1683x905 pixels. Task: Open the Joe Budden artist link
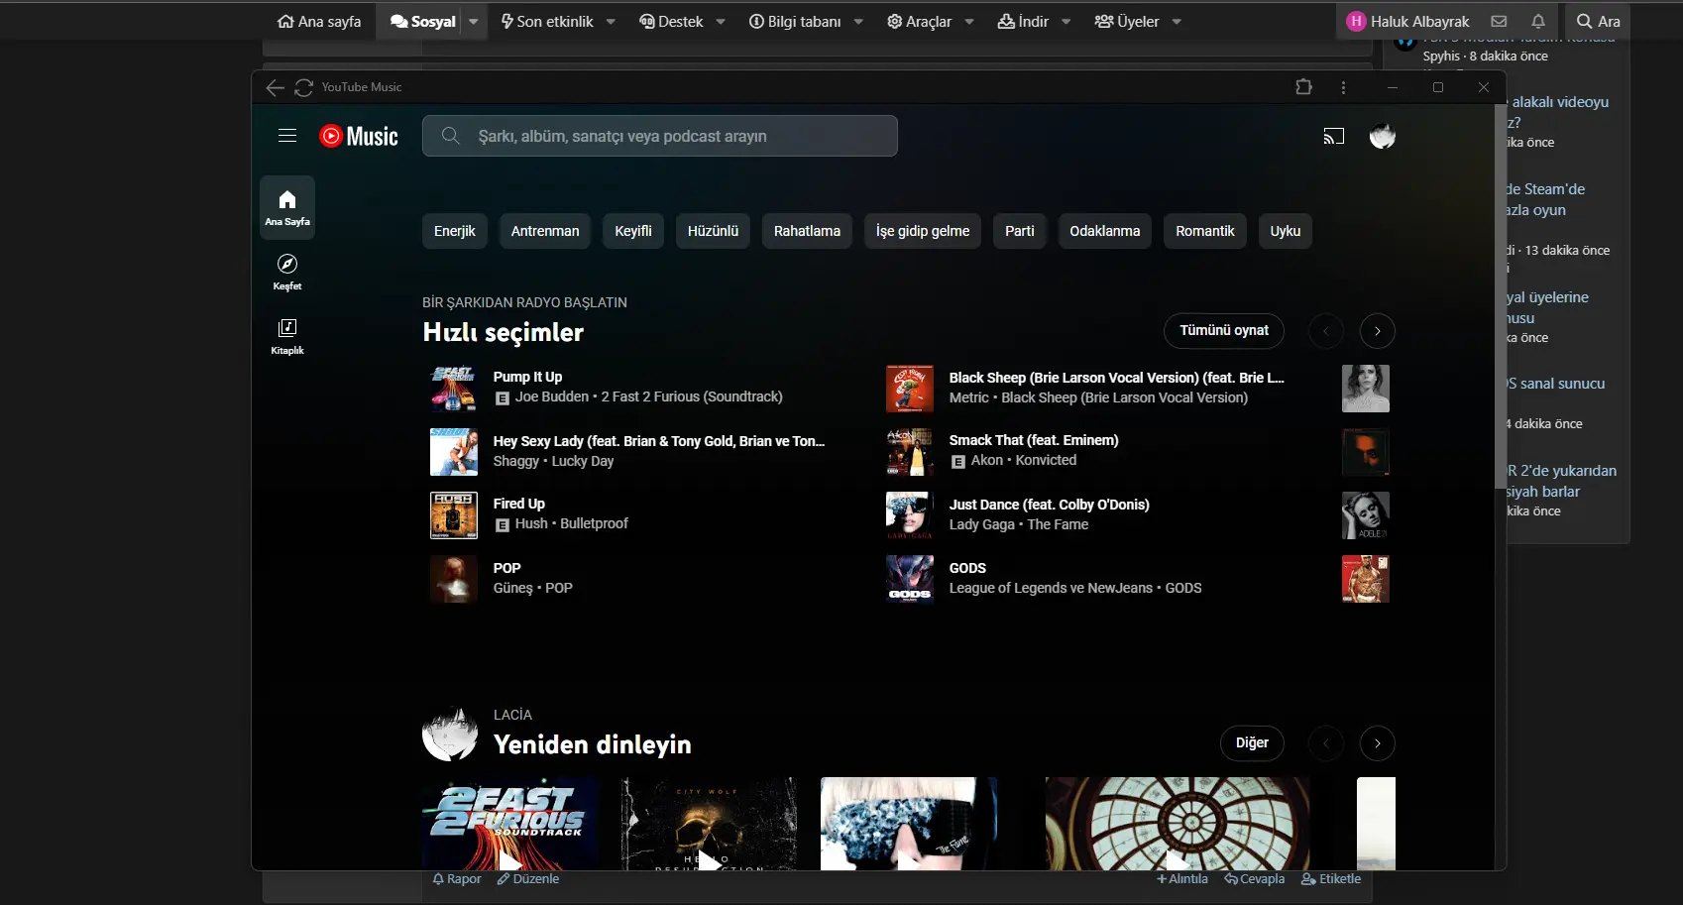point(552,396)
